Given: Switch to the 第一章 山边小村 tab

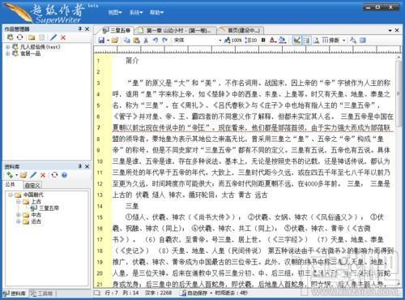Looking at the screenshot, I should (176, 30).
